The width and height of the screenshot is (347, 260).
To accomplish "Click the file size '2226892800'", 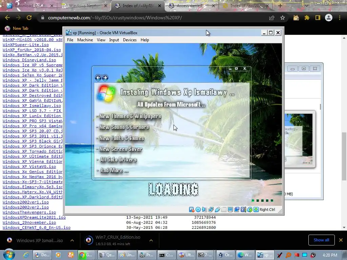I will pyautogui.click(x=204, y=227).
